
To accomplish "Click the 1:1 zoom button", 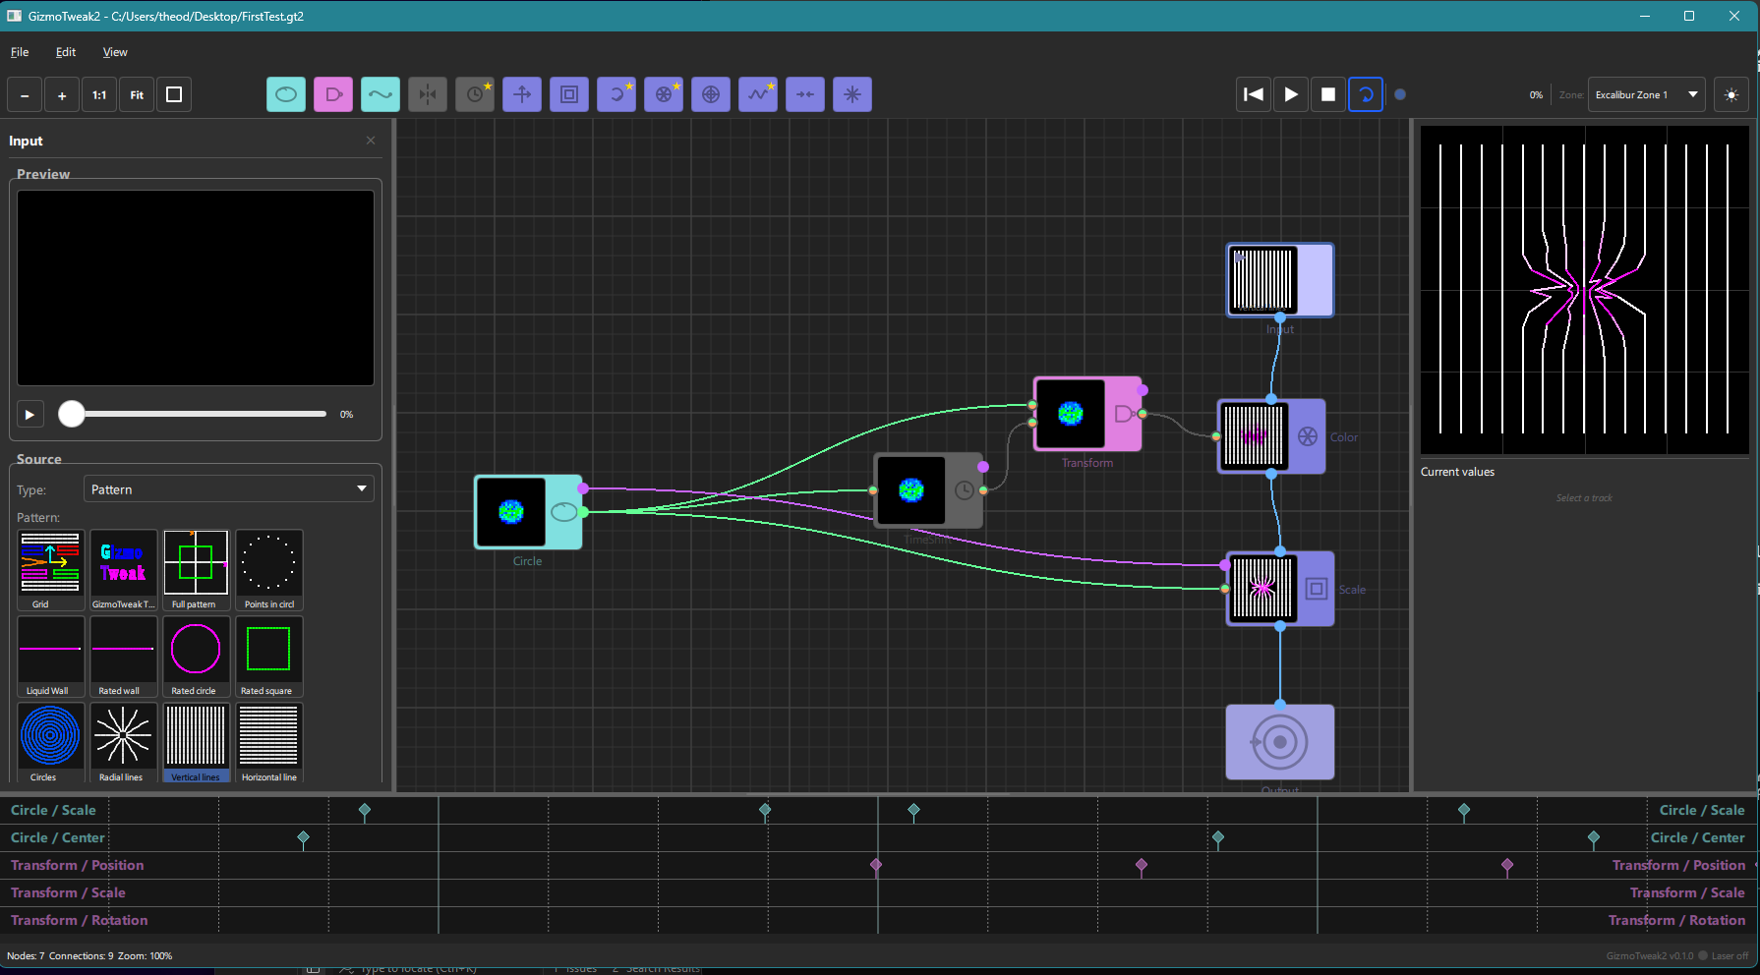I will (98, 94).
